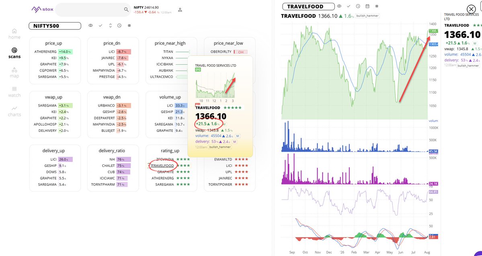Click the grid hash icon beside NIFTY500
The height and width of the screenshot is (256, 482).
coord(129,25)
